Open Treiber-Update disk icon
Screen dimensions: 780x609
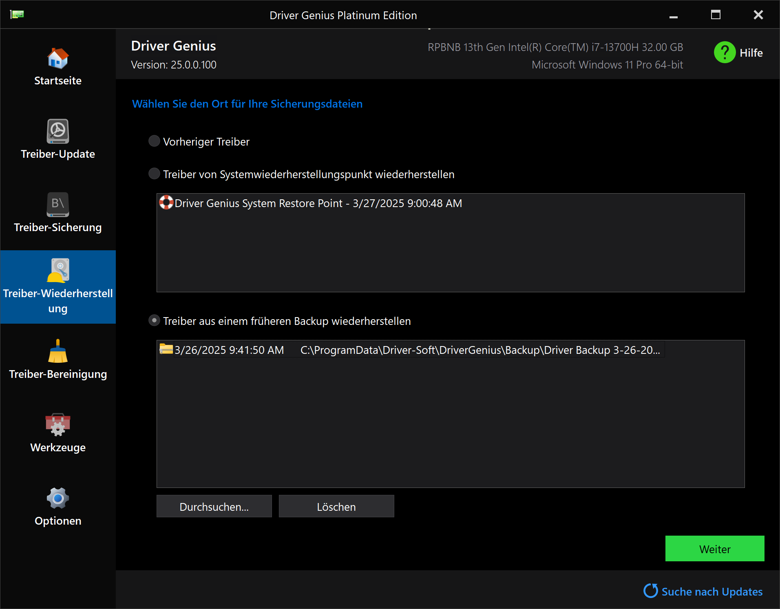pyautogui.click(x=57, y=131)
